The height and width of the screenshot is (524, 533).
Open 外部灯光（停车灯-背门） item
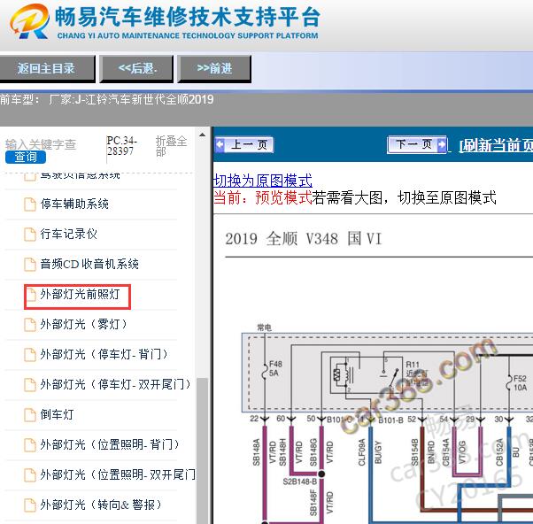click(104, 354)
